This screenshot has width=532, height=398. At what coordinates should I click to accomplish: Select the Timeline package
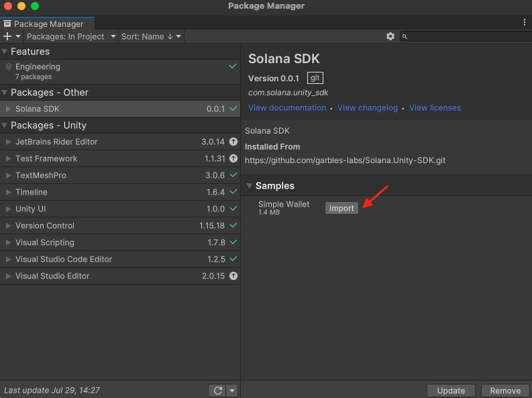(120, 192)
